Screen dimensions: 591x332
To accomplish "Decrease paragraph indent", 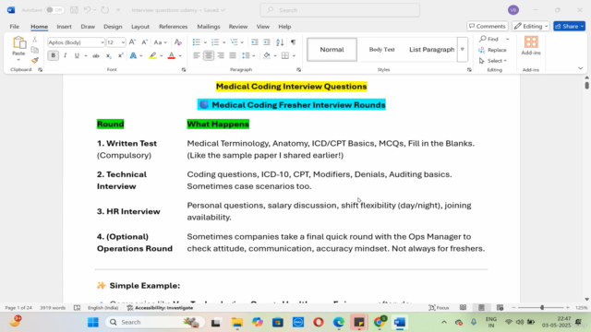I will 255,42.
